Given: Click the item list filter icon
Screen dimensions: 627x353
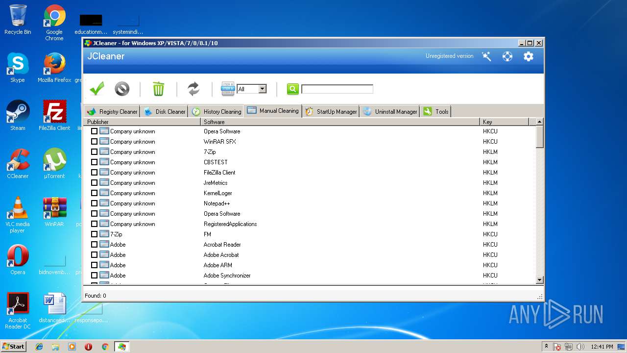Looking at the screenshot, I should coord(228,89).
